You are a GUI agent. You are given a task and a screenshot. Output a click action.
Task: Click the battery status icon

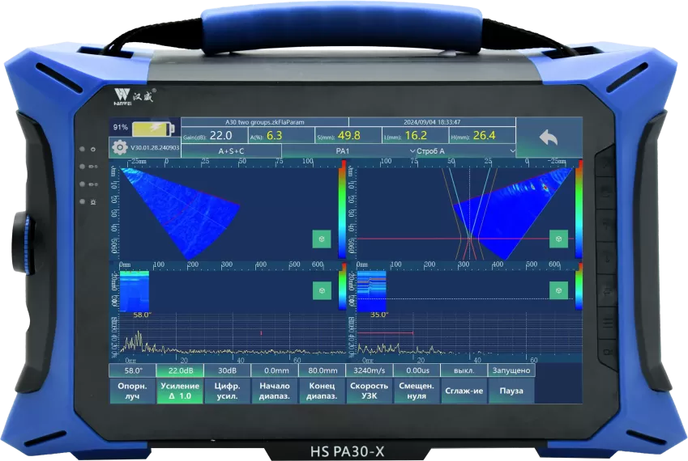point(153,128)
